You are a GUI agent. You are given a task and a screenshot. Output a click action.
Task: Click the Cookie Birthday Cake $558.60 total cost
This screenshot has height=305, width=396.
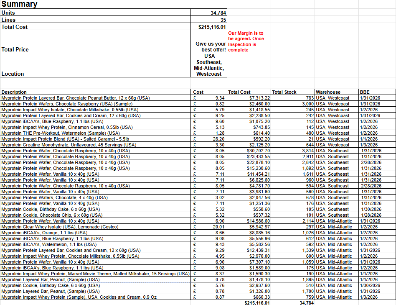click(x=249, y=209)
